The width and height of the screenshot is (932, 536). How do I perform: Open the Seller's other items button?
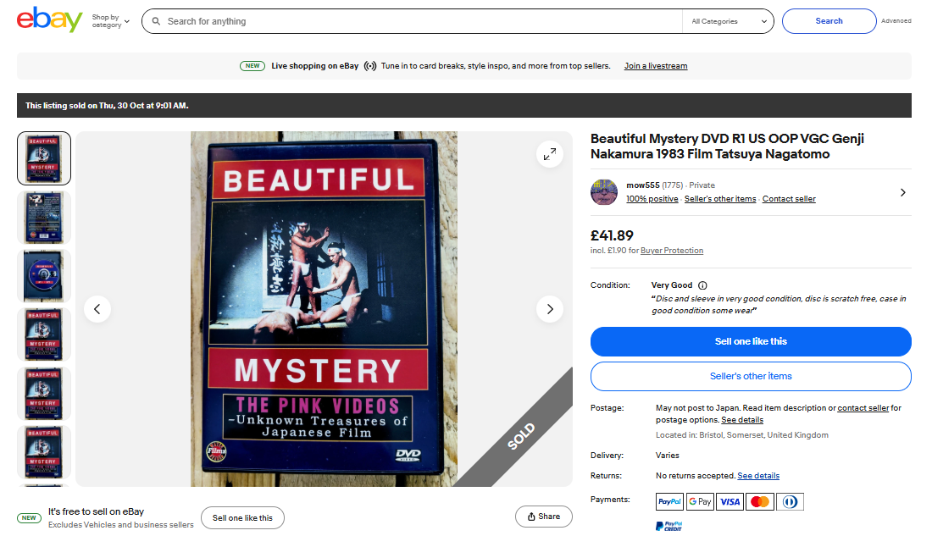(x=751, y=376)
